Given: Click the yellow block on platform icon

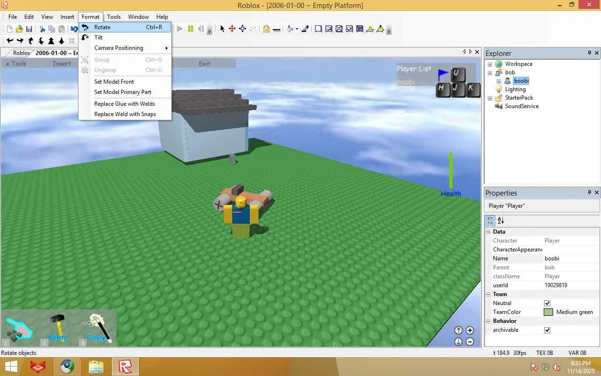Looking at the screenshot, I should coord(370,29).
